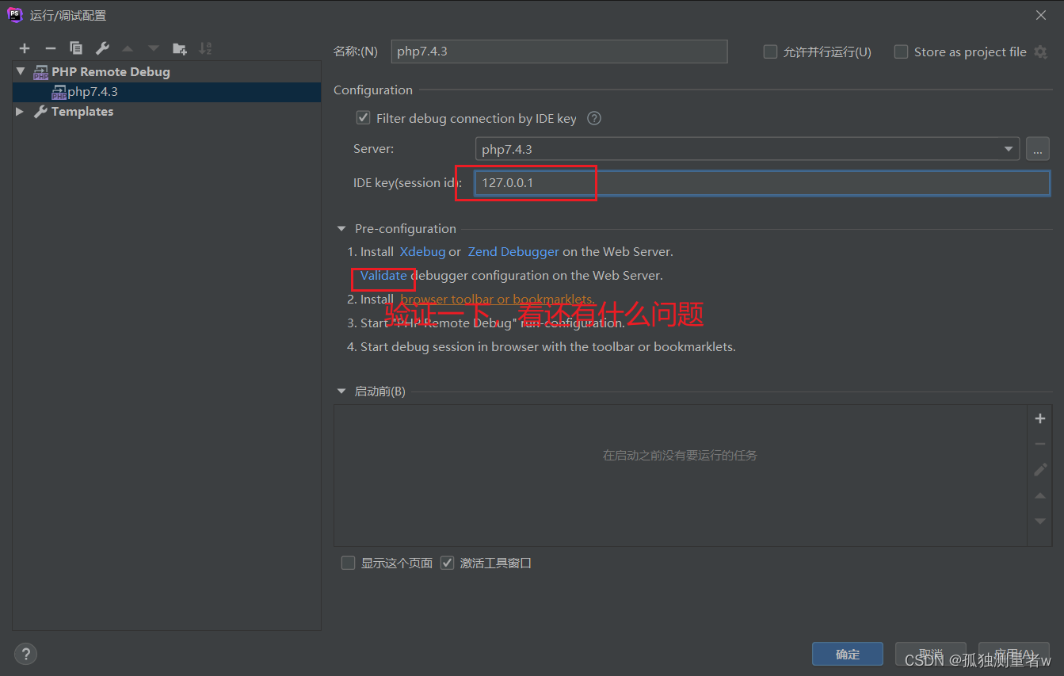Screen dimensions: 1064x676
Task: Open the Server dropdown
Action: [1008, 148]
